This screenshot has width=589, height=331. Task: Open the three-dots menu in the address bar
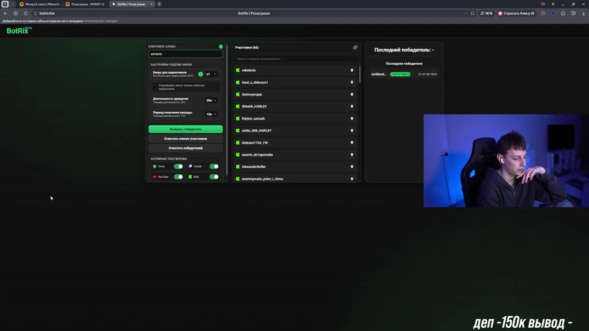tap(466, 13)
